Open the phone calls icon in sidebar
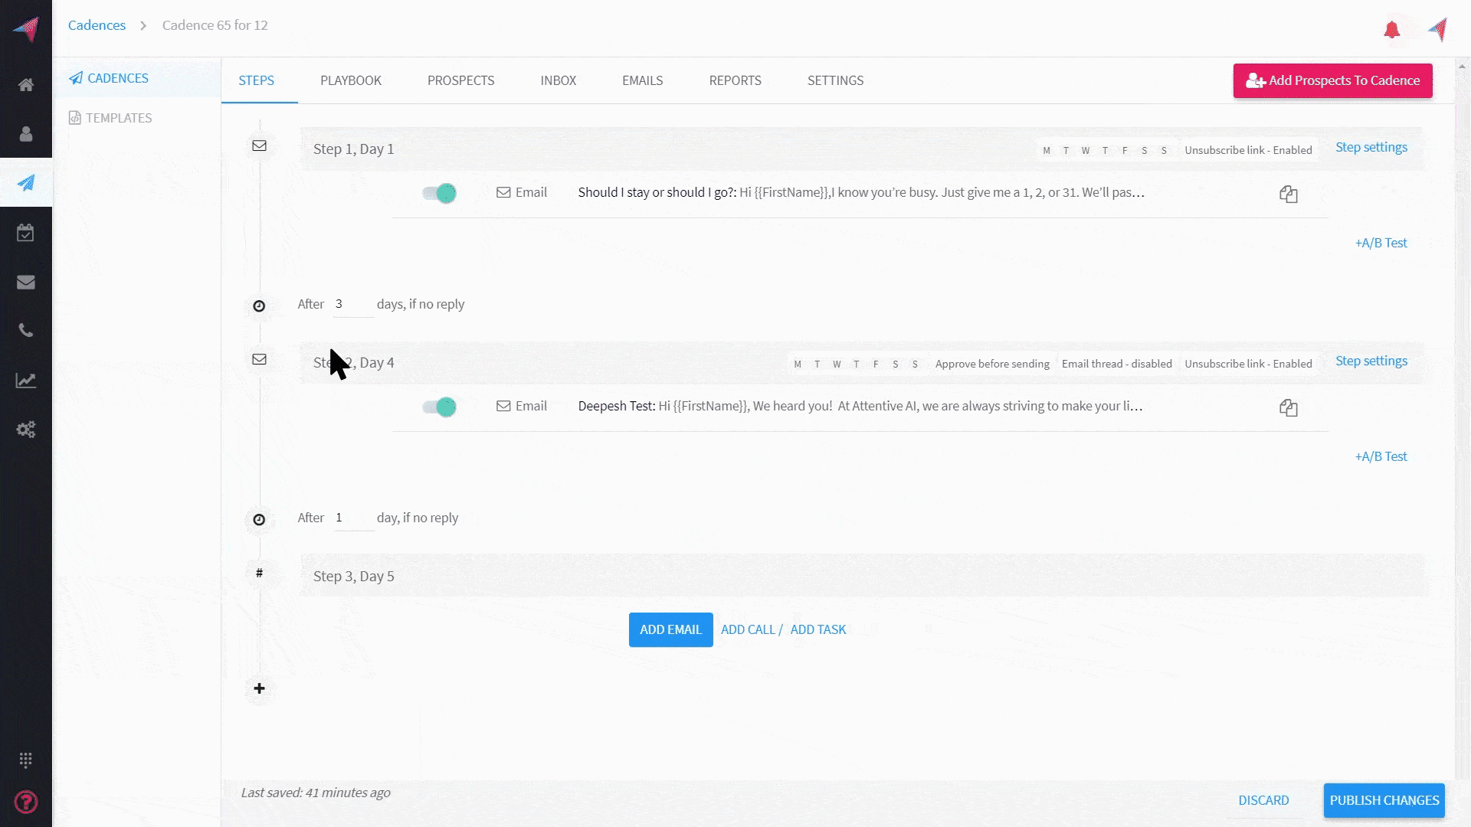1471x827 pixels. (26, 331)
